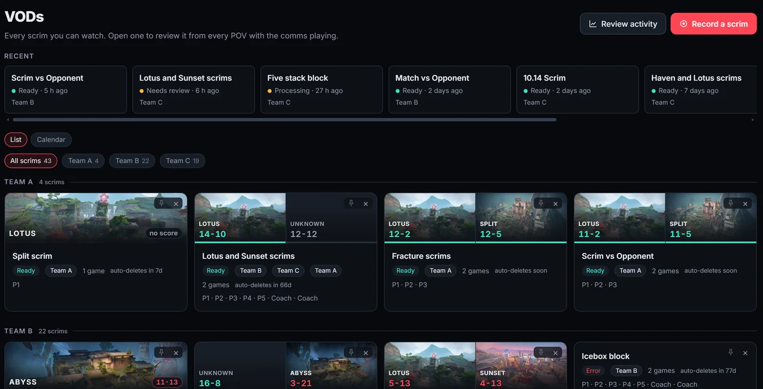Screen dimensions: 763x389
Task: Open the Split scrim Lotus thumbnail
Action: (x=96, y=218)
